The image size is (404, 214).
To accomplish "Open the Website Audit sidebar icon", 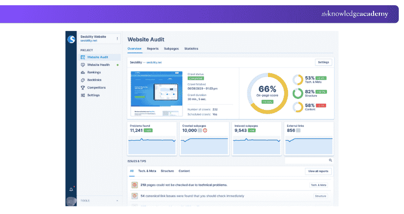I will coord(83,57).
